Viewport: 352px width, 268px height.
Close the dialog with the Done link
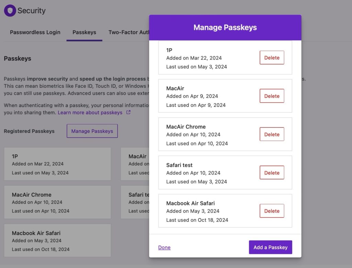(x=164, y=247)
